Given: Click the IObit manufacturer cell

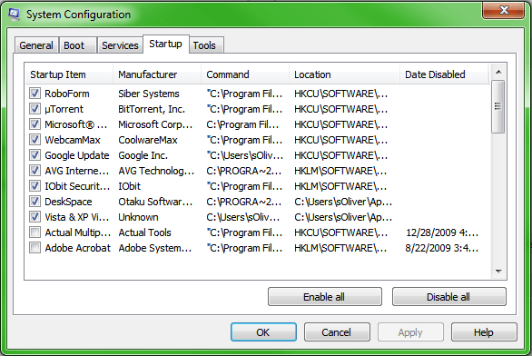Looking at the screenshot, I should click(x=129, y=186).
